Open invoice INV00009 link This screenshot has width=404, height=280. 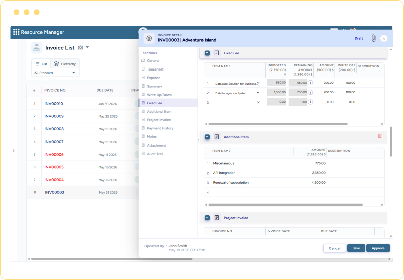point(54,116)
